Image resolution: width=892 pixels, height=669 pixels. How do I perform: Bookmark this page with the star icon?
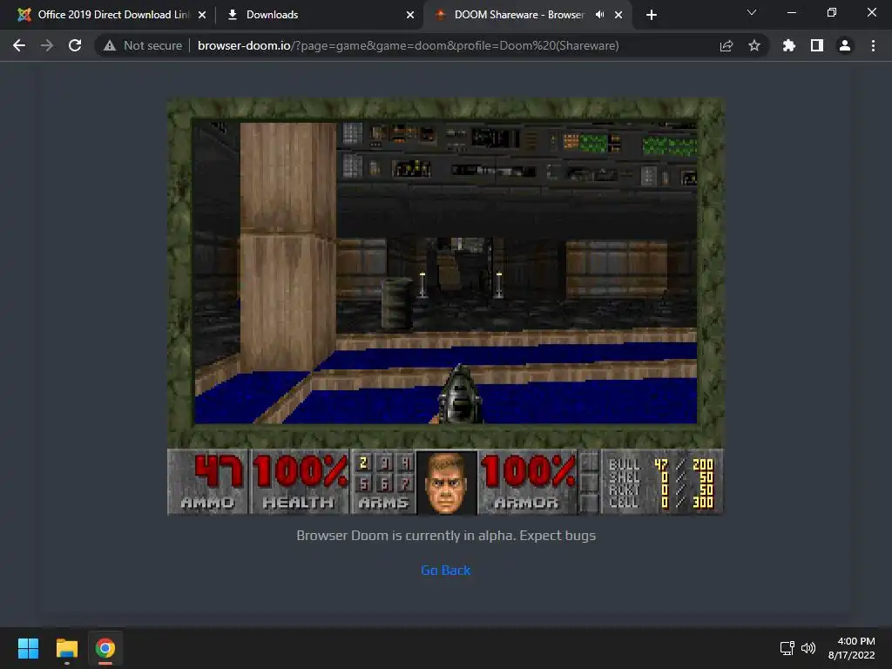(x=754, y=45)
